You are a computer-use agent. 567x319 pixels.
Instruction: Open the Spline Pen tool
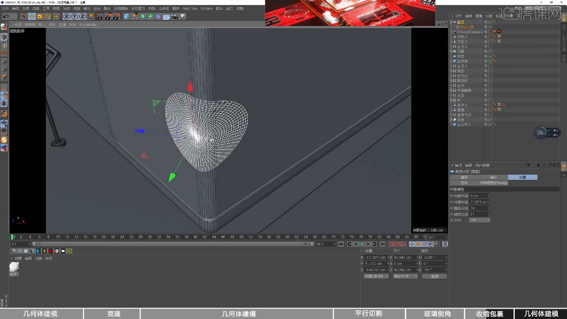(135, 17)
